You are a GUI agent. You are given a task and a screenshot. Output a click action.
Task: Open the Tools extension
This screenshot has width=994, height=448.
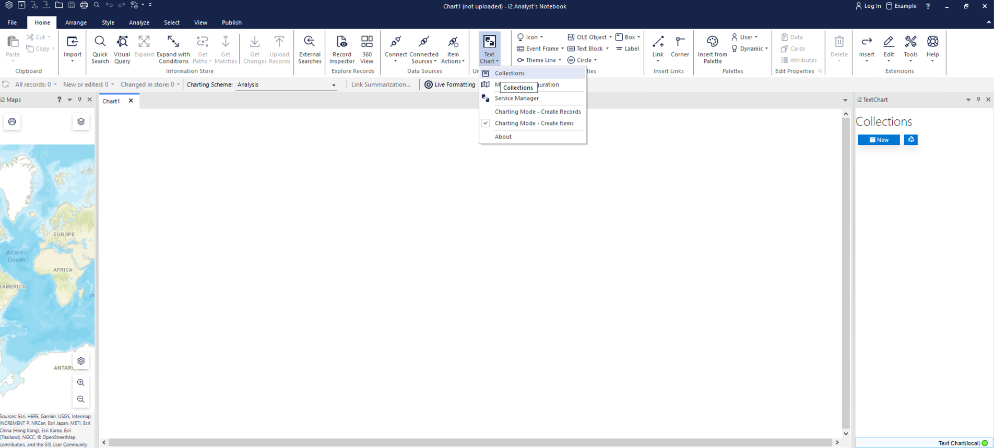[x=910, y=48]
